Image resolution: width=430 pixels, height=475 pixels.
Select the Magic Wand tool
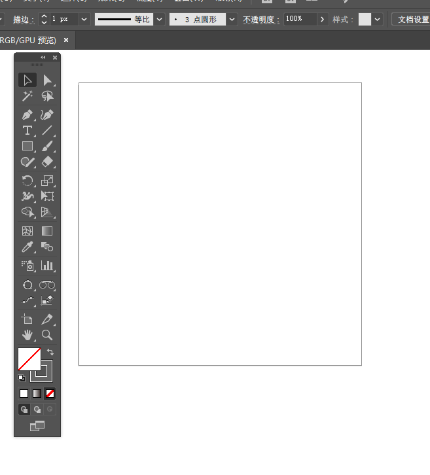(27, 96)
